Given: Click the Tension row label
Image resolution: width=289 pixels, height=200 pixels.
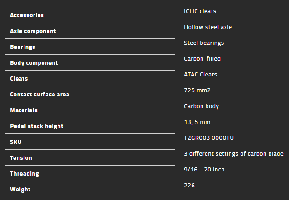Looking at the screenshot, I should [21, 158].
